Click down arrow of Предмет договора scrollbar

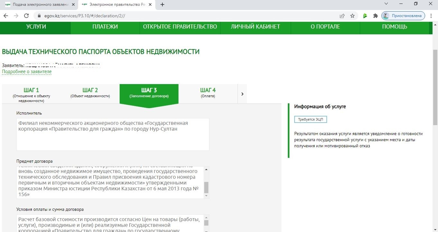(206, 196)
